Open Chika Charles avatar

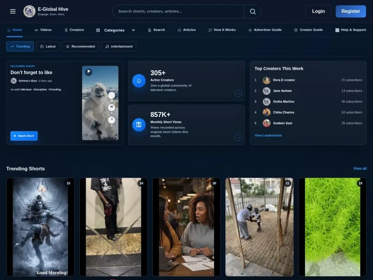[x=266, y=112]
